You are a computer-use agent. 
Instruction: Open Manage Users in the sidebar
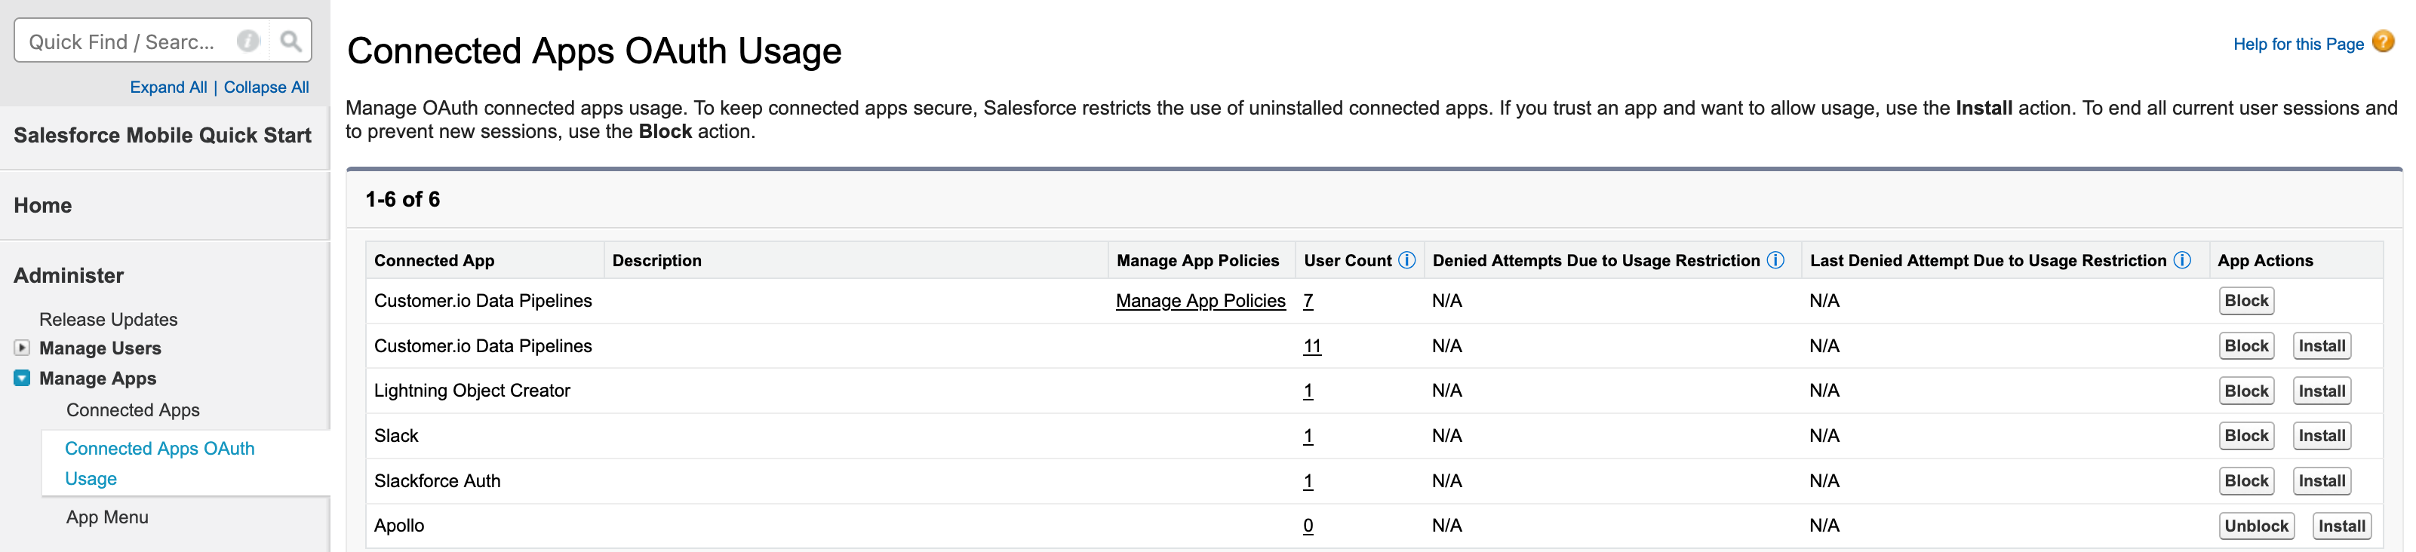pyautogui.click(x=100, y=348)
